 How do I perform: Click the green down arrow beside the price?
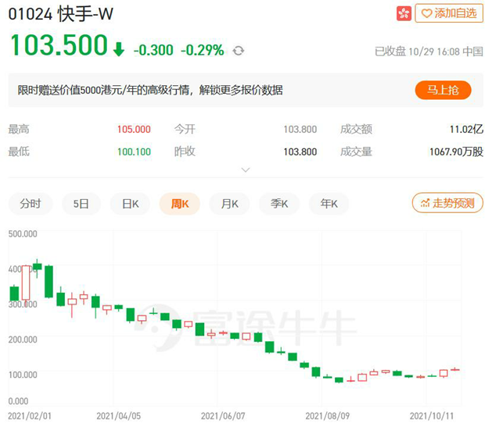pos(118,49)
